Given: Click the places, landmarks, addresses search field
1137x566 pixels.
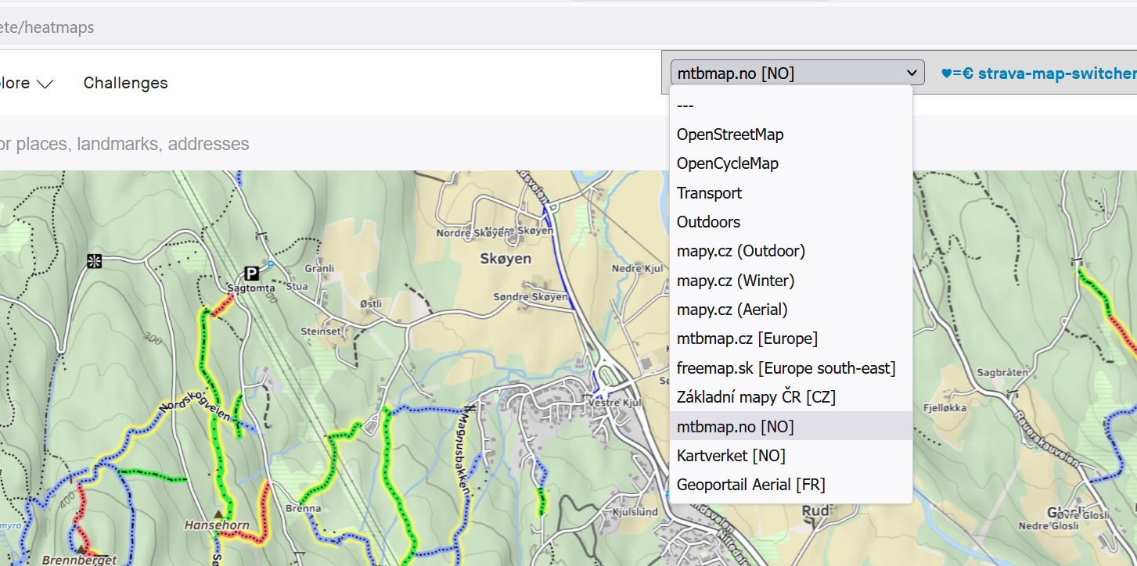Looking at the screenshot, I should click(125, 144).
